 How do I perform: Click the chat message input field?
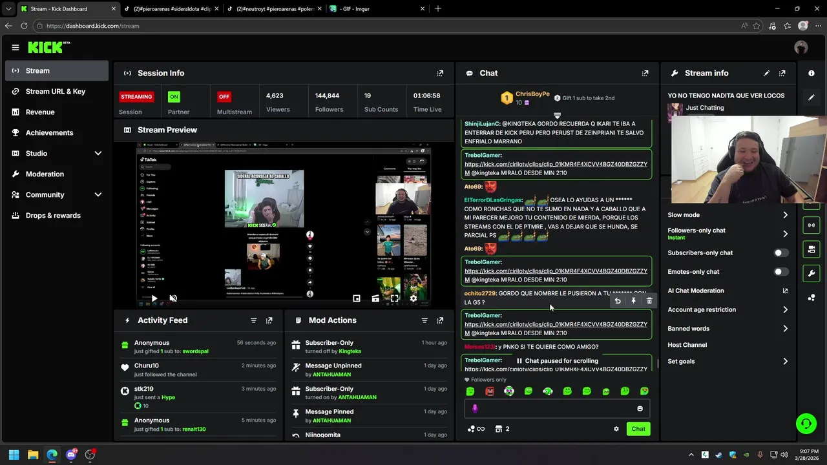point(557,408)
